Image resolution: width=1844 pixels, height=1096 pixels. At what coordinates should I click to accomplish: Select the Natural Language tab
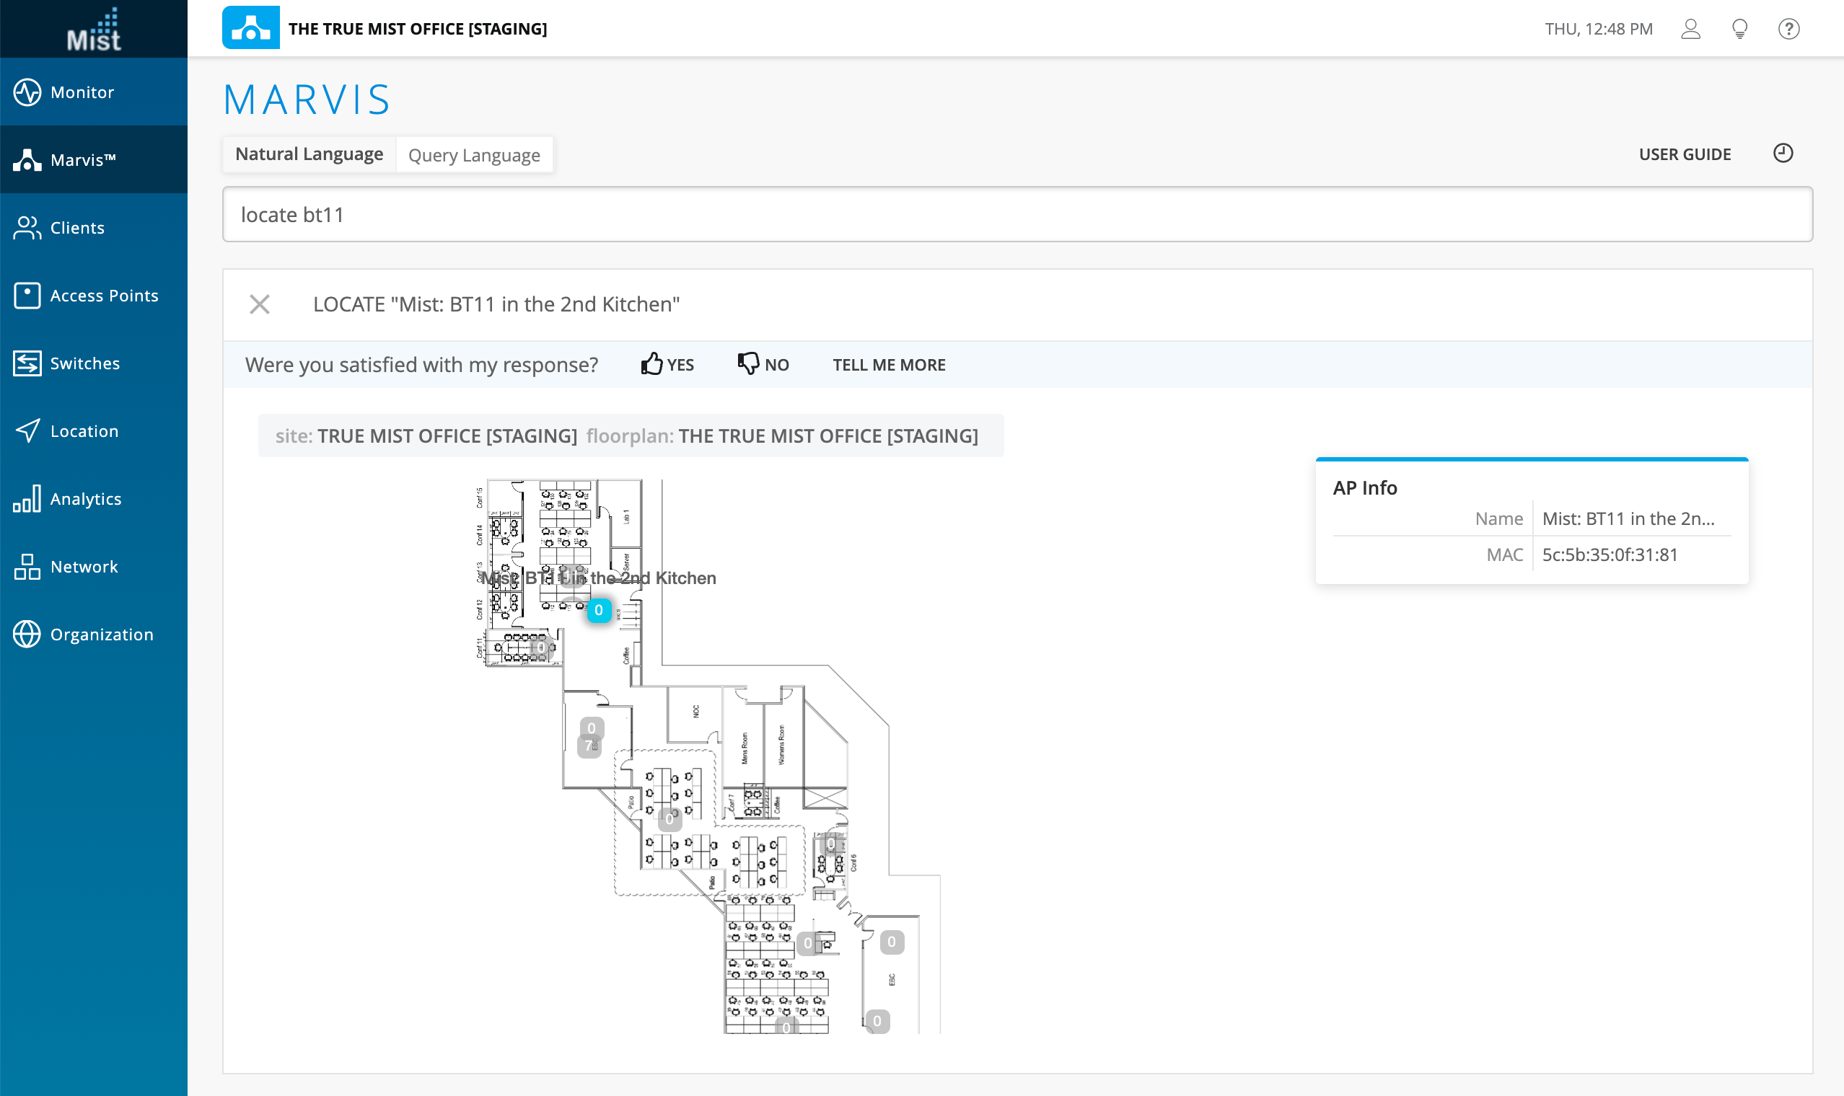pyautogui.click(x=309, y=154)
